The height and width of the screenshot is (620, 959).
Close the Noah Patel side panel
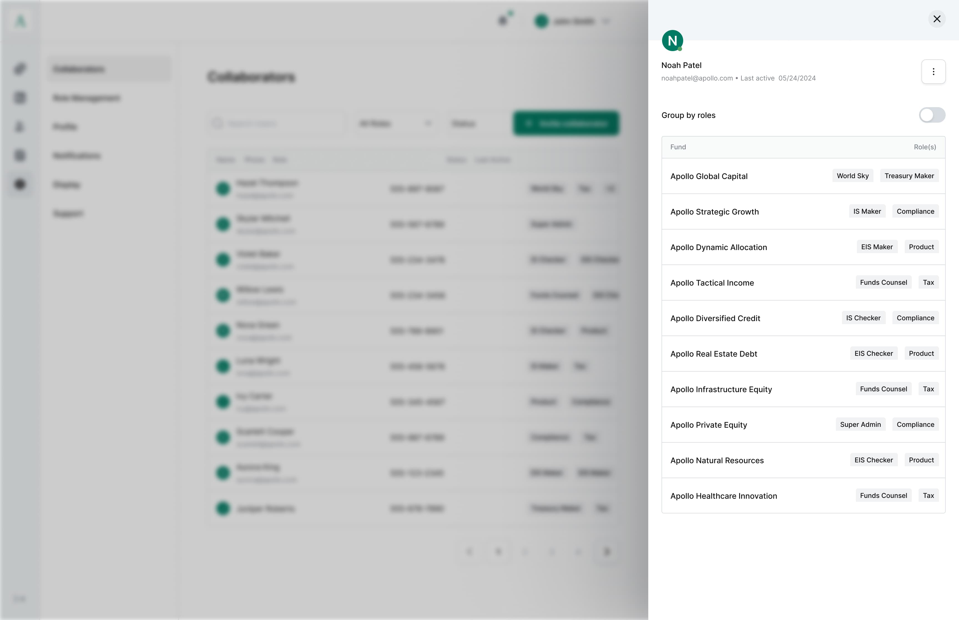(937, 19)
